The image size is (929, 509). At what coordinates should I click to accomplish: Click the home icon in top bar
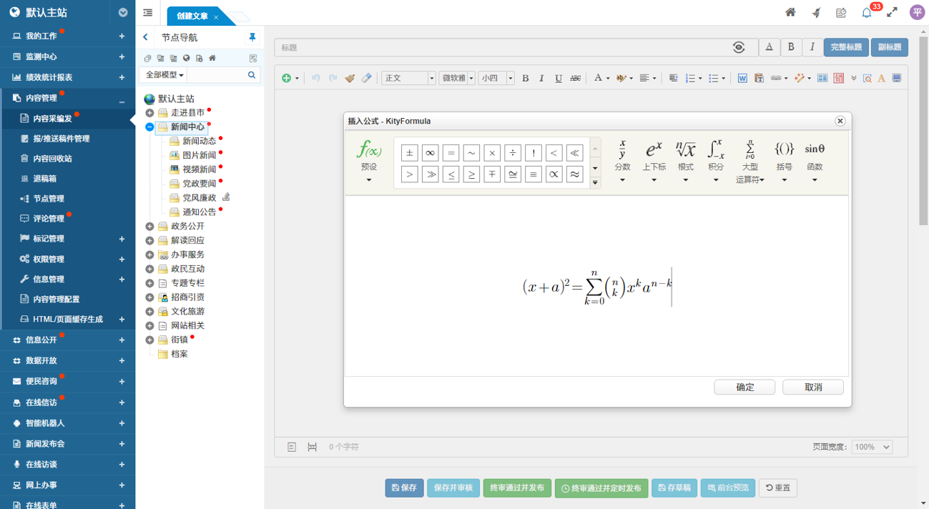point(790,12)
